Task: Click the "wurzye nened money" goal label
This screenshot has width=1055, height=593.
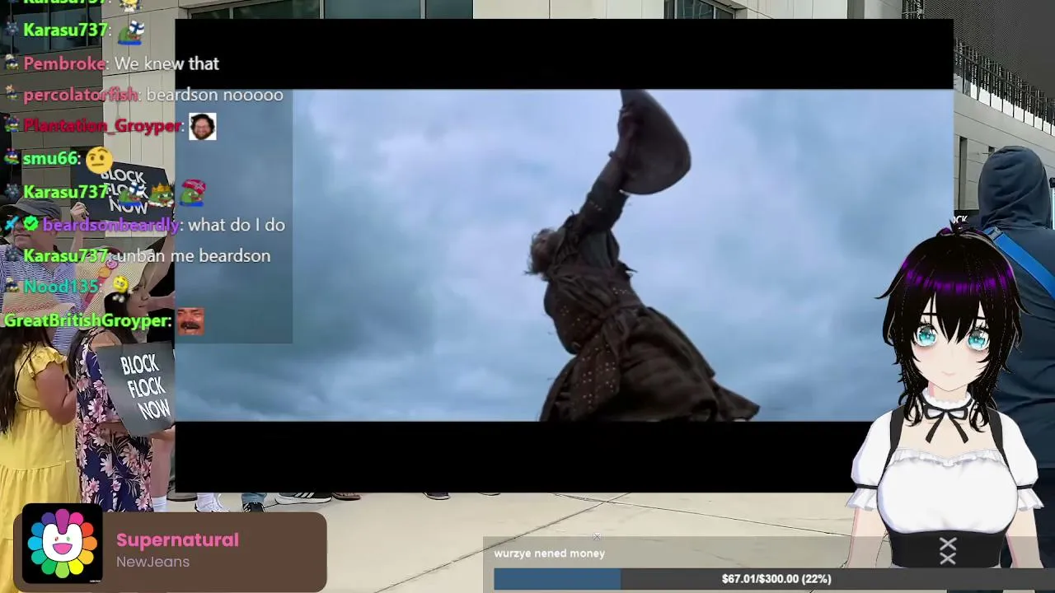Action: click(x=549, y=553)
